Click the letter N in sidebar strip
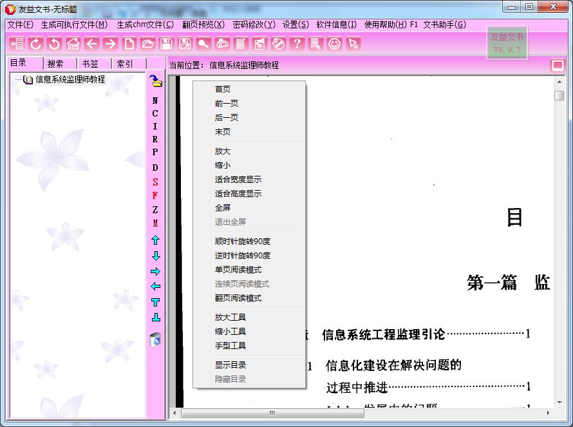Viewport: 573px width, 427px height. [155, 100]
